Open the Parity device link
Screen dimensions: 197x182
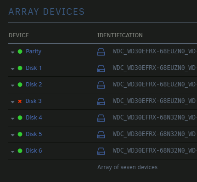coord(34,51)
